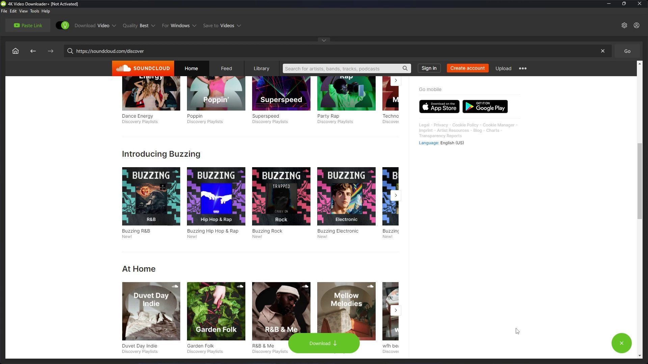Click the scrollbar down arrow
648x364 pixels.
coord(640,356)
